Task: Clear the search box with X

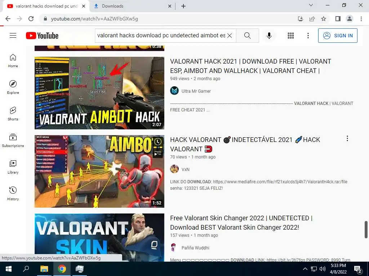Action: (x=230, y=36)
